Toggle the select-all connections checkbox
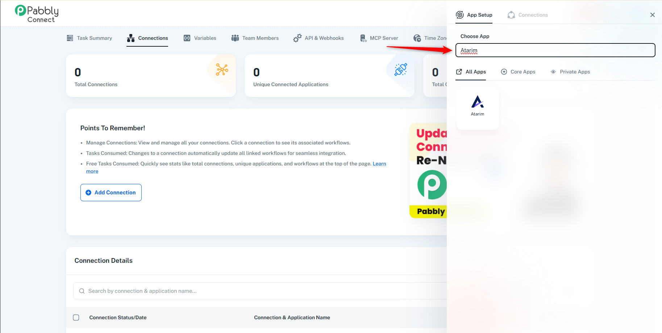Viewport: 662px width, 333px height. point(76,317)
